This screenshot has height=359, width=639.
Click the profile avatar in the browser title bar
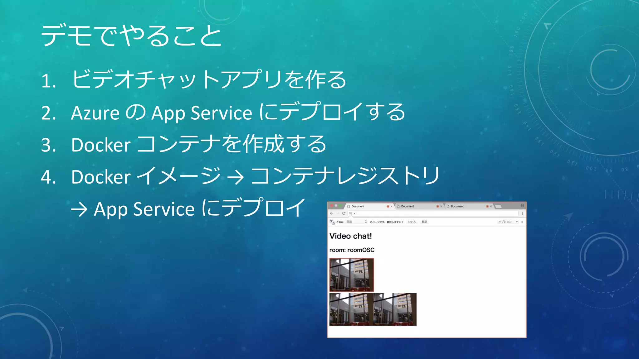(x=522, y=206)
